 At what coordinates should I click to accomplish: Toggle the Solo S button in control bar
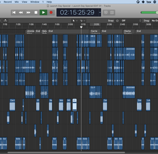[x=112, y=13]
